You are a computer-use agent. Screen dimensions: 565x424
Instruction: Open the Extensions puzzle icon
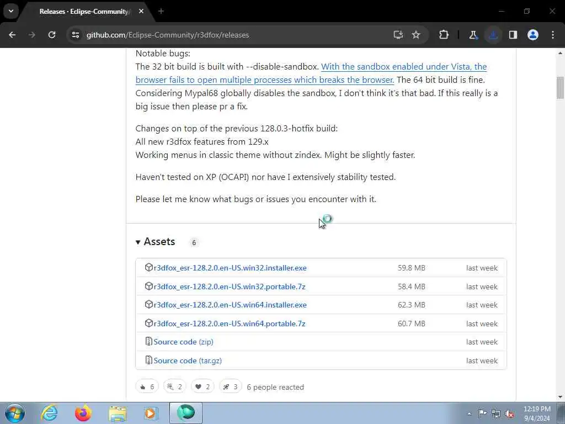(444, 35)
